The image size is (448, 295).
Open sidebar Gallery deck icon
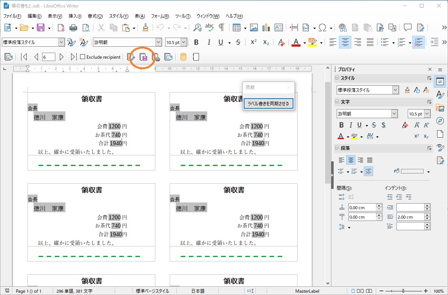(440, 108)
